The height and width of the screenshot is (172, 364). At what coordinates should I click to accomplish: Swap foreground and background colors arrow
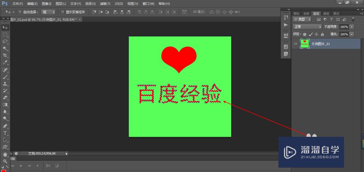(7, 167)
